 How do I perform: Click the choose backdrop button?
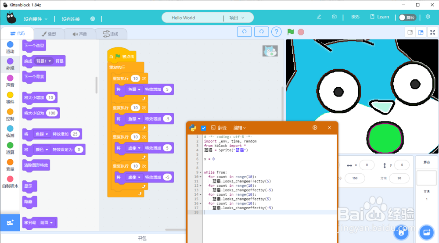click(x=426, y=232)
